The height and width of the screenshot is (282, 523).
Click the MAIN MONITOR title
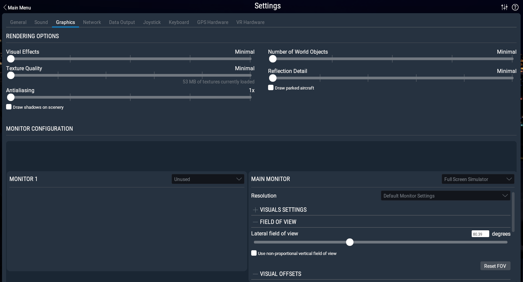(x=270, y=179)
